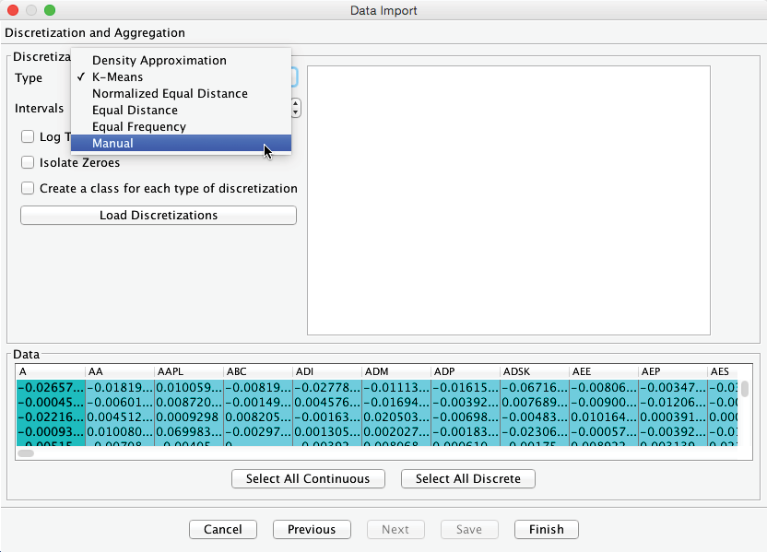Cancel the data import
Screen dimensions: 767x552
[x=223, y=530]
